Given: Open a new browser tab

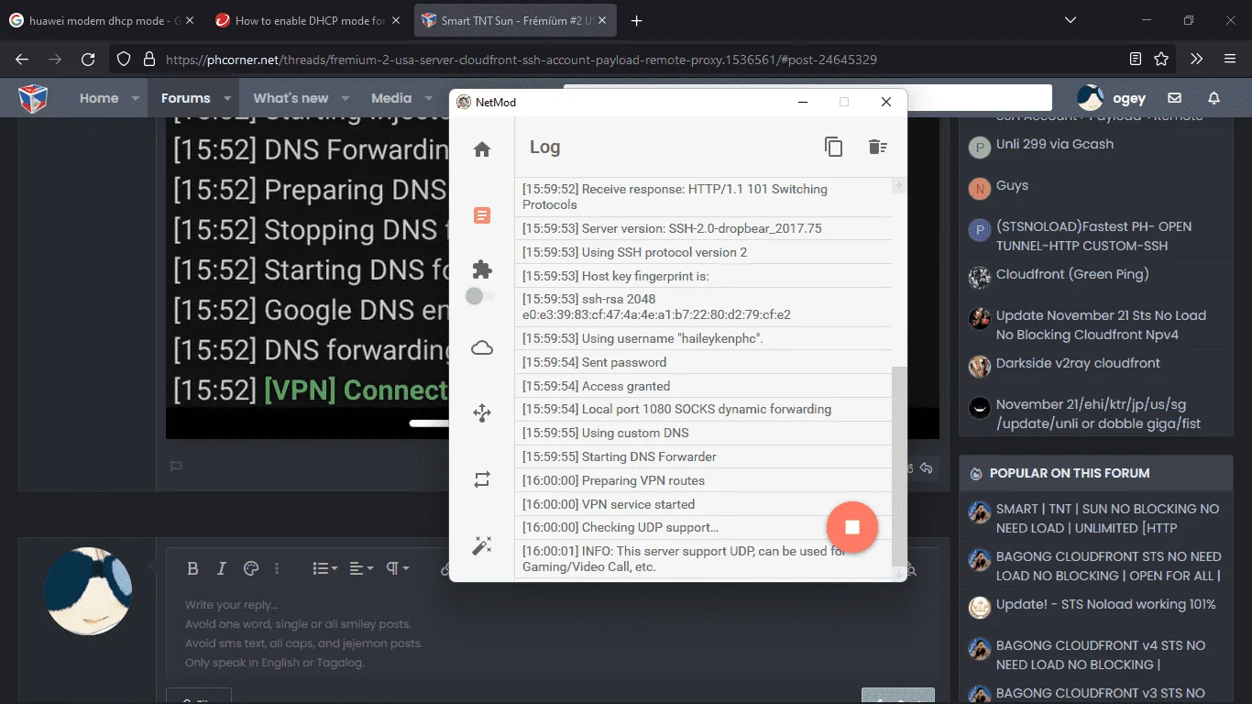Looking at the screenshot, I should click(x=637, y=20).
